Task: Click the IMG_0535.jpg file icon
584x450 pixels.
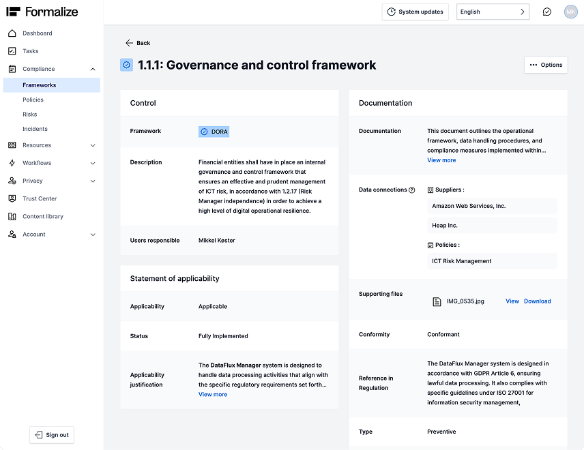Action: [x=437, y=301]
